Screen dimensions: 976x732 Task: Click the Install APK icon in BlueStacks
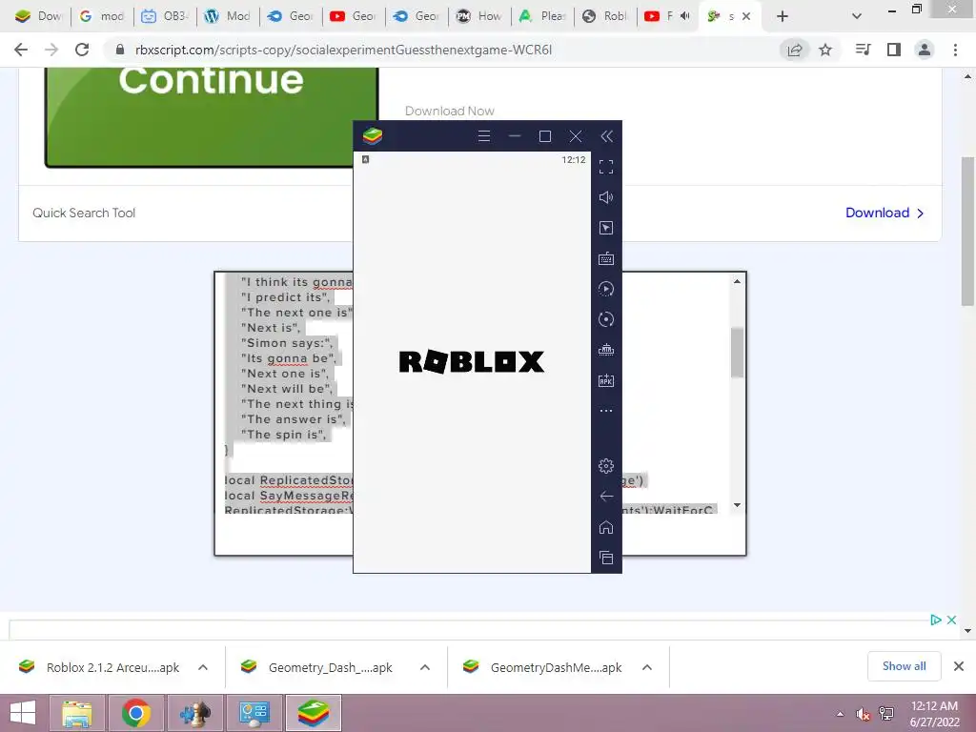coord(605,380)
